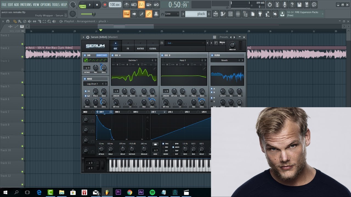The height and width of the screenshot is (197, 351).
Task: Click the FL Studio Record button
Action: click(105, 5)
